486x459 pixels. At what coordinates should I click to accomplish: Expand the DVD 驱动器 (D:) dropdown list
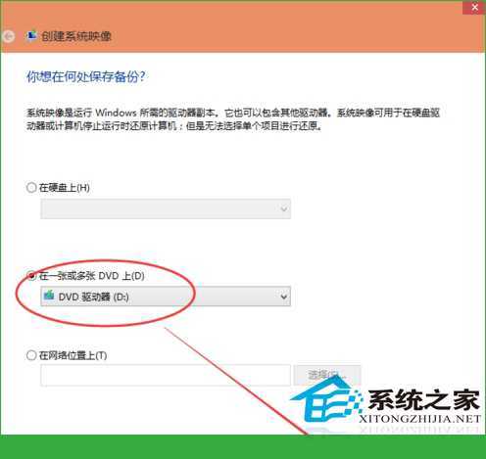click(166, 297)
